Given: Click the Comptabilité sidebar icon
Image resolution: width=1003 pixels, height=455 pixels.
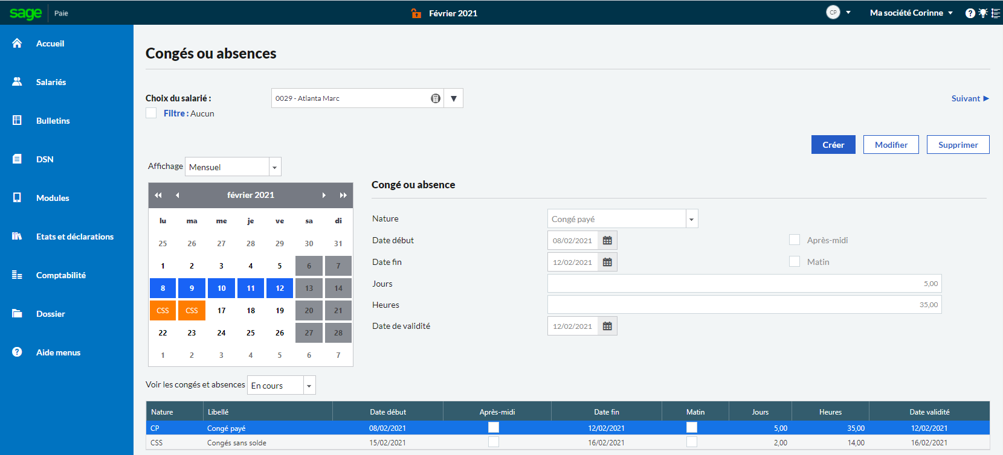Looking at the screenshot, I should pyautogui.click(x=17, y=275).
